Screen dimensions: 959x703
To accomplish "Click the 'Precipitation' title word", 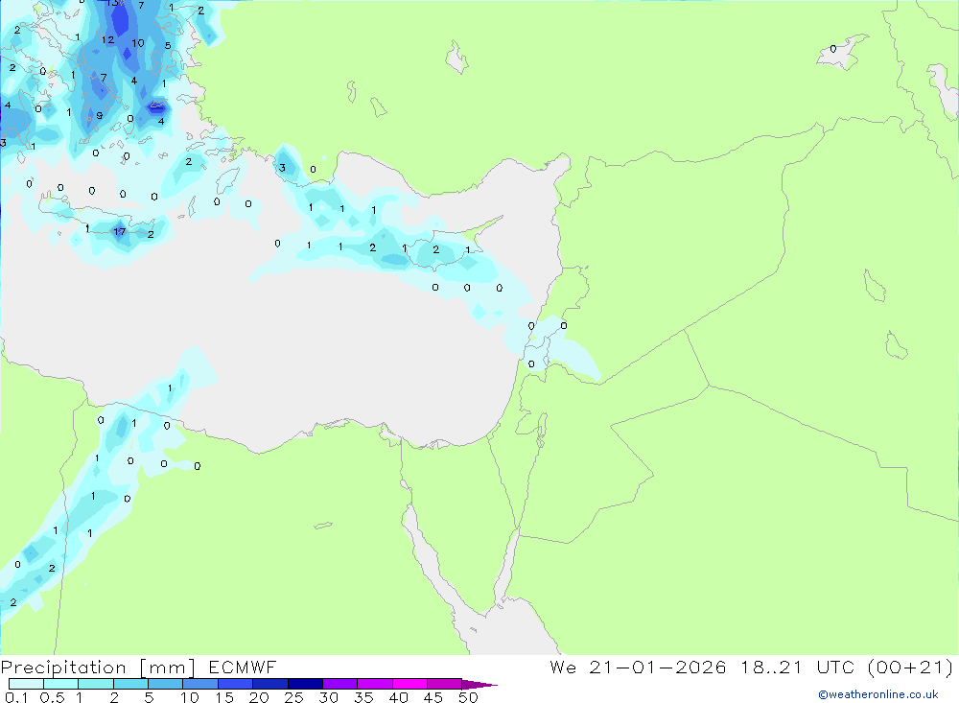I will point(63,668).
